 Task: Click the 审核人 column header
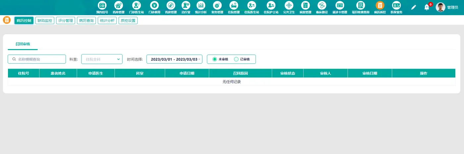coord(325,73)
